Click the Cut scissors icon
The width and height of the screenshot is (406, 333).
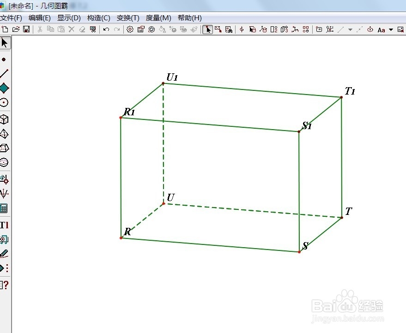40,29
